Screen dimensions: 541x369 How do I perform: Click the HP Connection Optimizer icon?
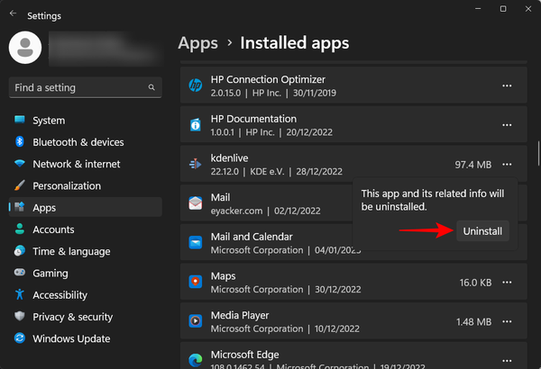click(x=196, y=85)
